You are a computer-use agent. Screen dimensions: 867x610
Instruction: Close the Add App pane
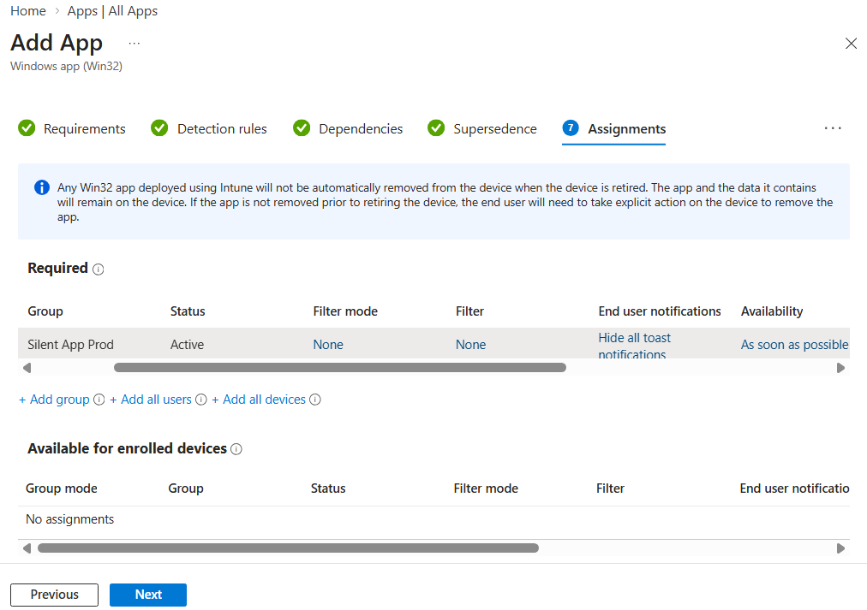tap(851, 44)
